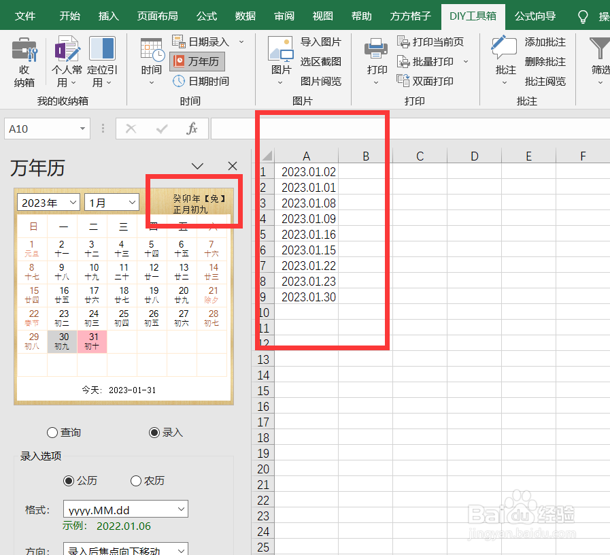Toggle the 万年历 calendar tool

pos(197,61)
